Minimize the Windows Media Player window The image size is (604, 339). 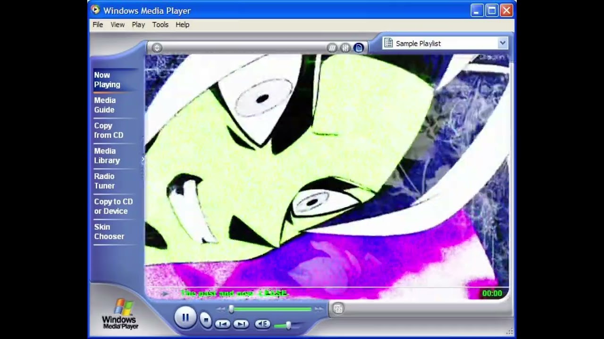click(x=477, y=10)
